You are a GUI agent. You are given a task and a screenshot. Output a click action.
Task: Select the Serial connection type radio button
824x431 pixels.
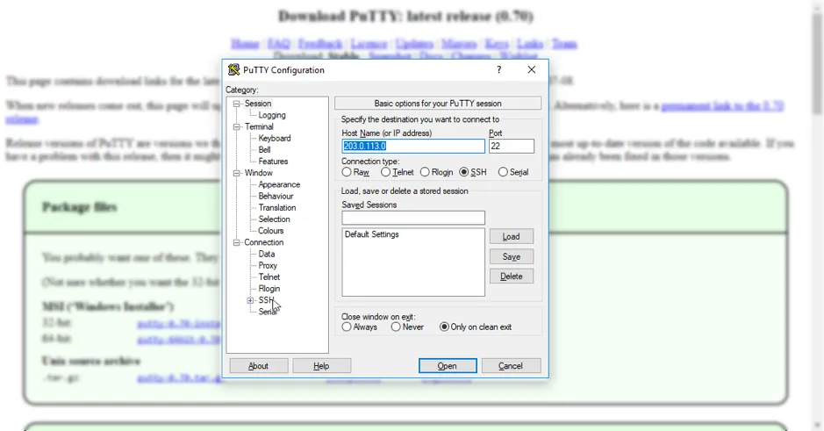click(503, 172)
